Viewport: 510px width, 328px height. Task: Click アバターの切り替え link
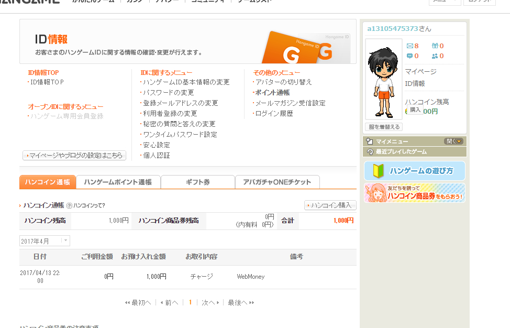tap(284, 82)
